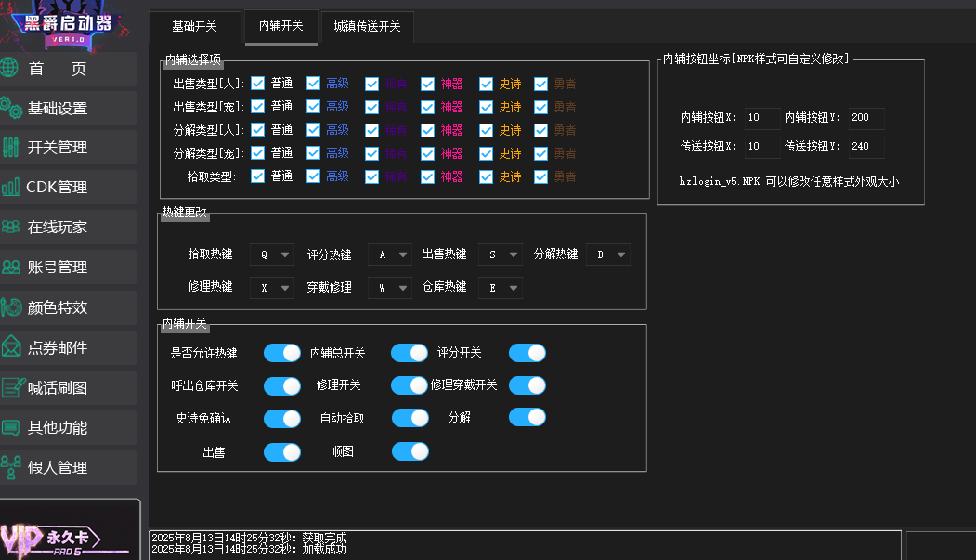Switch to the 基础开关 tab
The width and height of the screenshot is (976, 560).
point(194,27)
